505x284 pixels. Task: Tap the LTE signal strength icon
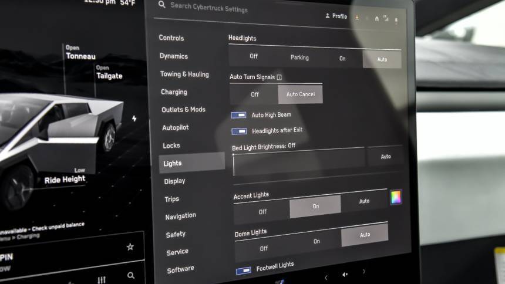pyautogui.click(x=386, y=19)
